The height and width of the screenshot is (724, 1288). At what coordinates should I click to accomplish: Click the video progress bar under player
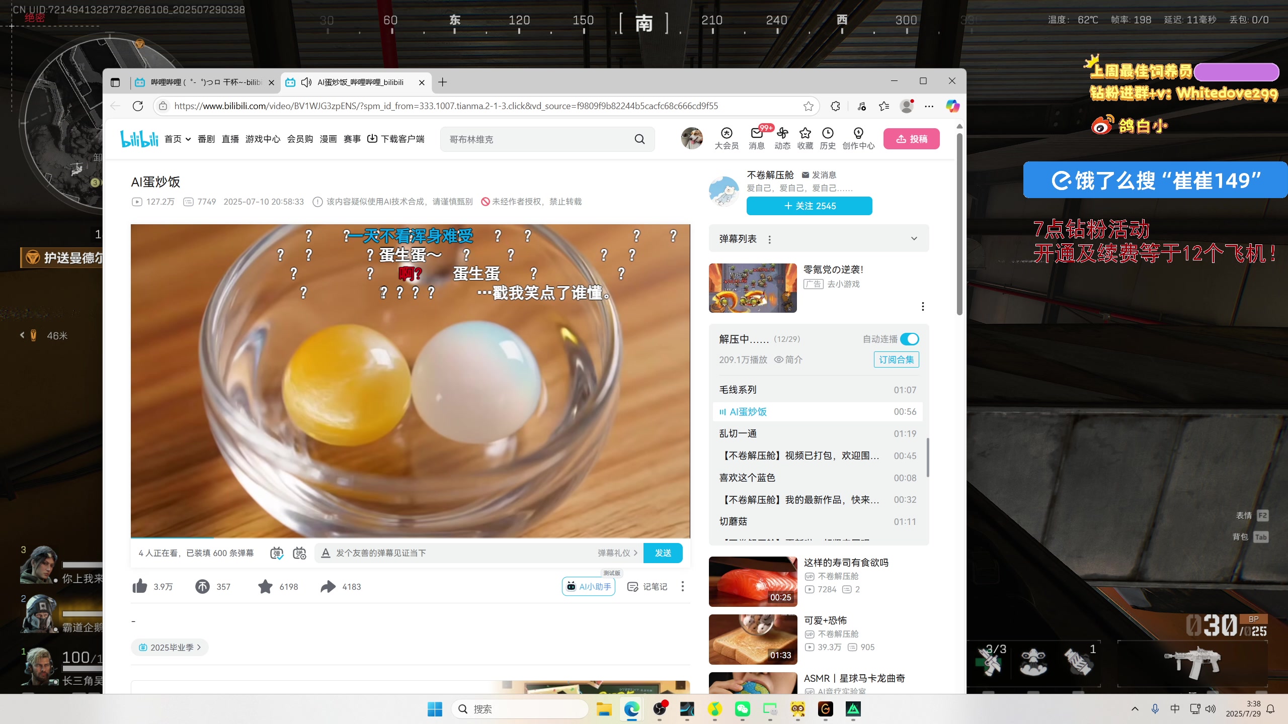pos(410,538)
